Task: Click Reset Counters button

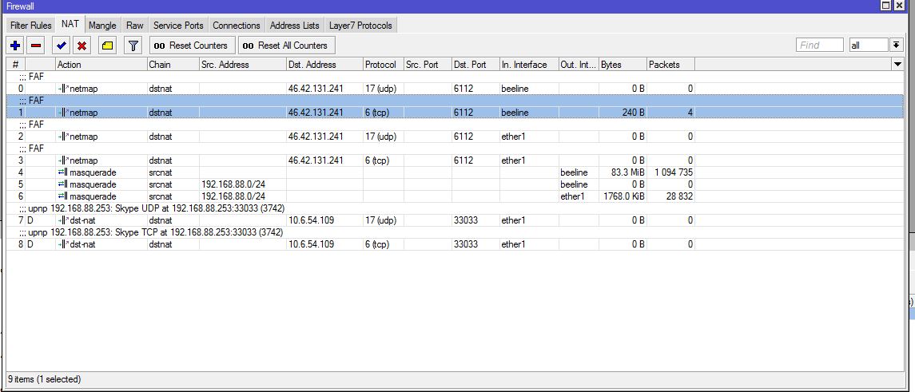Action: tap(192, 46)
